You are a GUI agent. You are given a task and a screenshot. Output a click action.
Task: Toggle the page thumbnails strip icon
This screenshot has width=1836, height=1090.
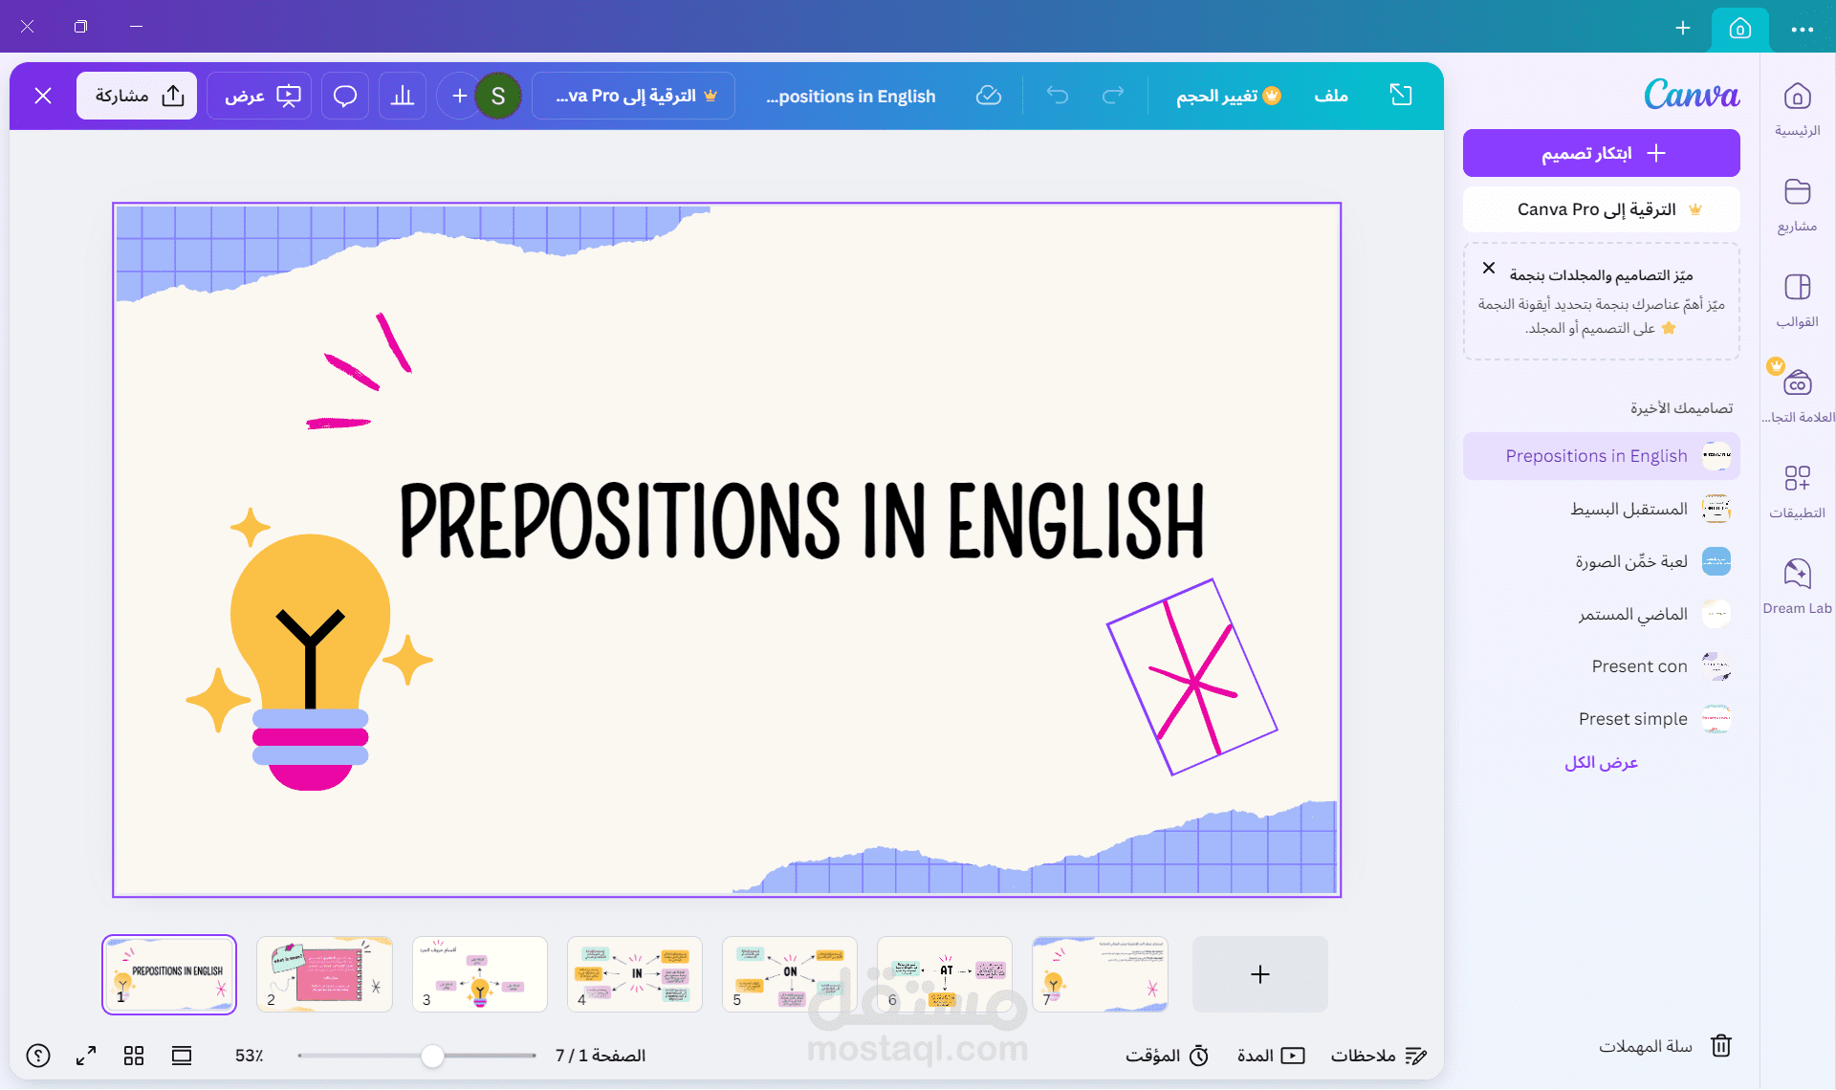click(x=182, y=1056)
